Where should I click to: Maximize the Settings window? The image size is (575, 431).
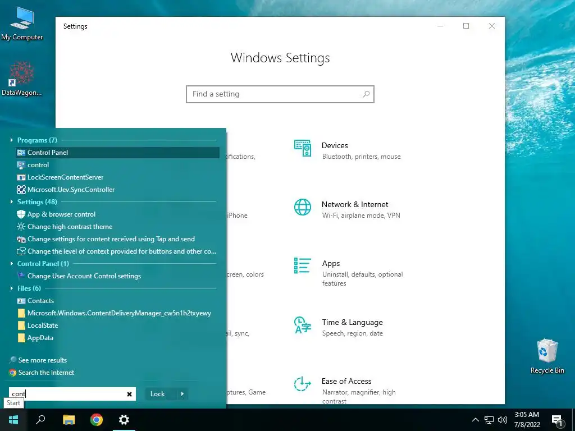coord(466,26)
